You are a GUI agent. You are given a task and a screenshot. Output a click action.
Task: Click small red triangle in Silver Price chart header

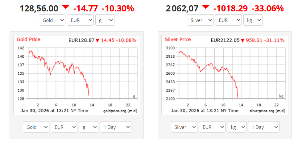(x=243, y=40)
